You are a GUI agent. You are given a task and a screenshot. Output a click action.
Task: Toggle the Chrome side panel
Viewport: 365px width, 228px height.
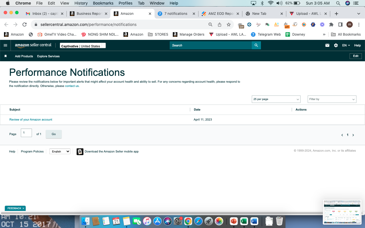tap(340, 25)
